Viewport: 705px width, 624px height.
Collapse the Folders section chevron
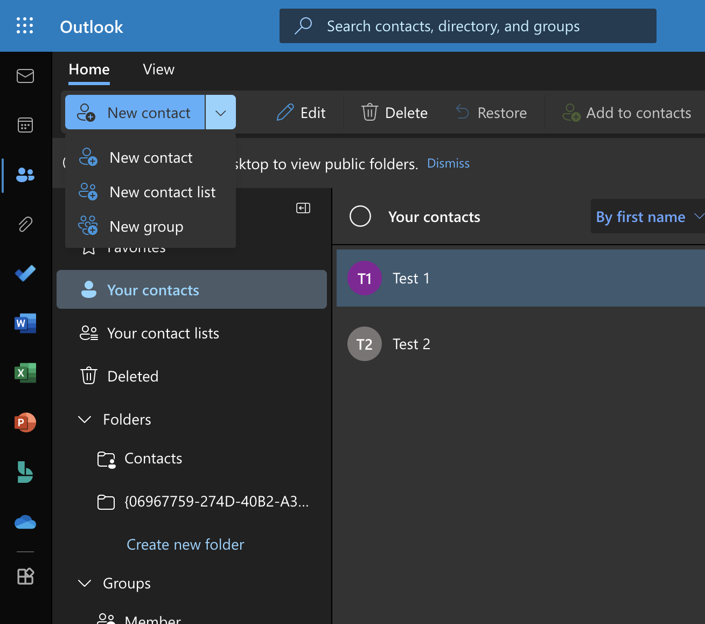(x=85, y=419)
